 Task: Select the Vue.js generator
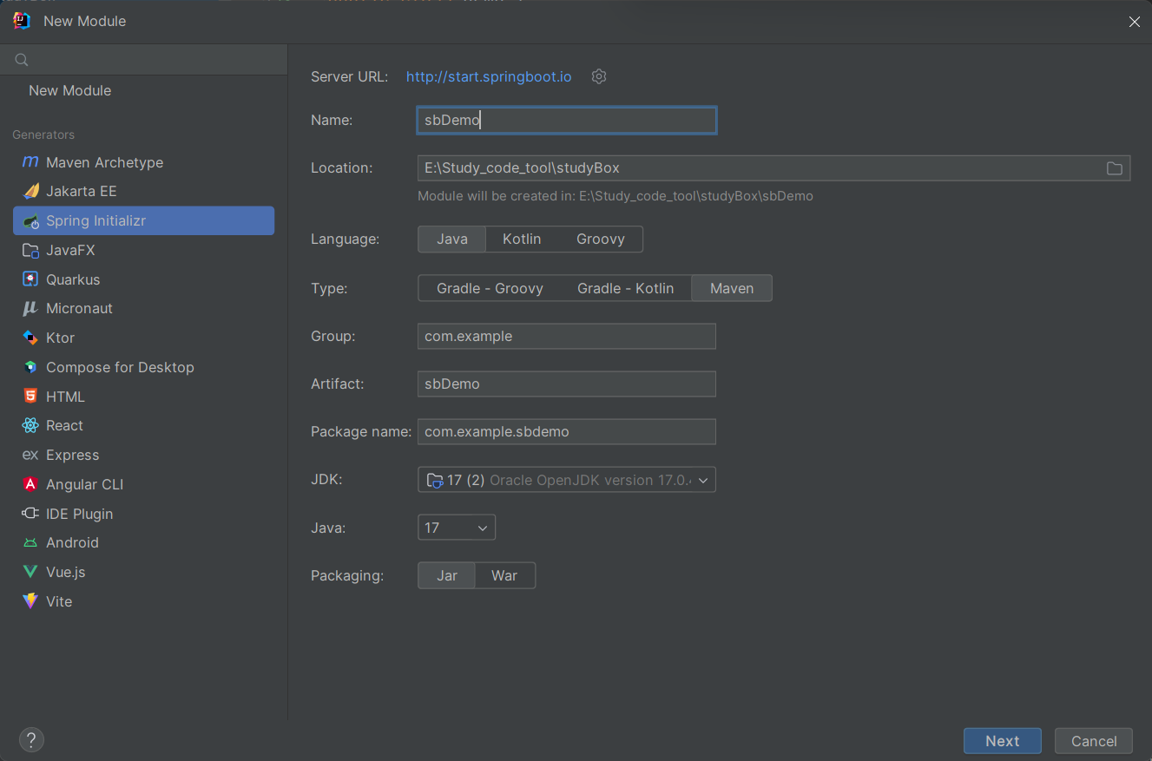pos(143,572)
